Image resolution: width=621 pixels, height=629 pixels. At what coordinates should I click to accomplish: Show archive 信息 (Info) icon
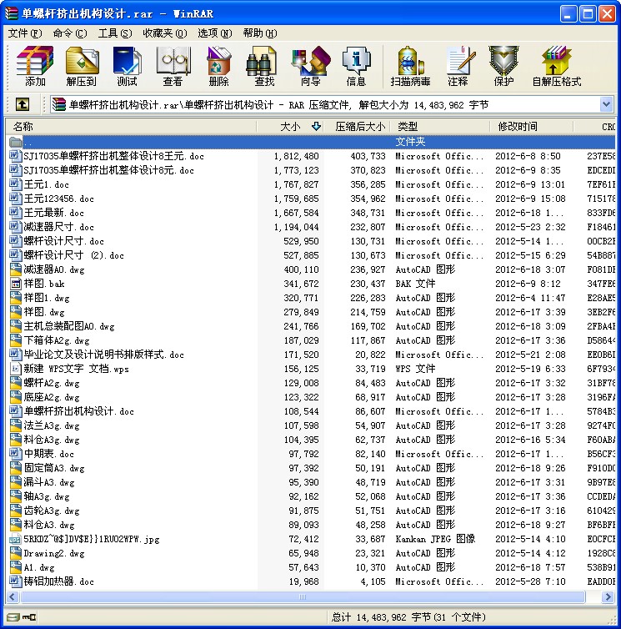click(356, 66)
